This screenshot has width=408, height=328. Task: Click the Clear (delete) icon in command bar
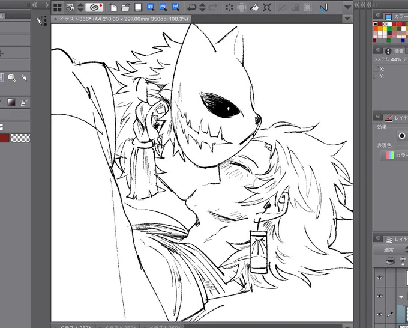point(229,7)
